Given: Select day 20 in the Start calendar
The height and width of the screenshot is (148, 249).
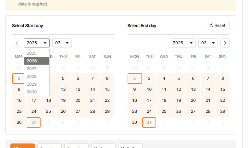Looking at the screenshot, I should (x=78, y=100).
